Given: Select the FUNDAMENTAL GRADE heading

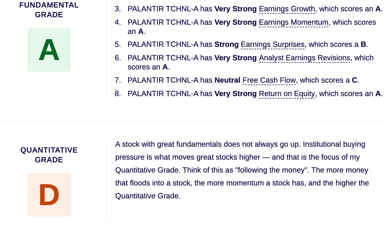Looking at the screenshot, I should [x=49, y=10].
